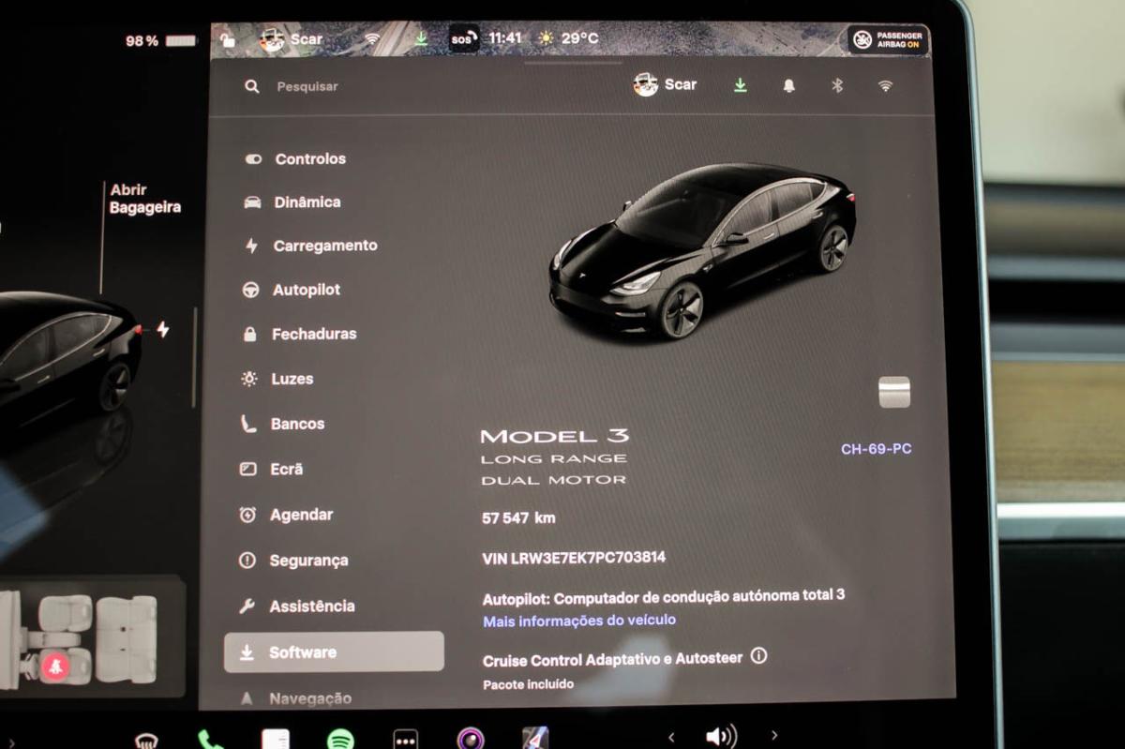This screenshot has width=1125, height=749.
Task: Open the Camera app in dock
Action: [471, 739]
